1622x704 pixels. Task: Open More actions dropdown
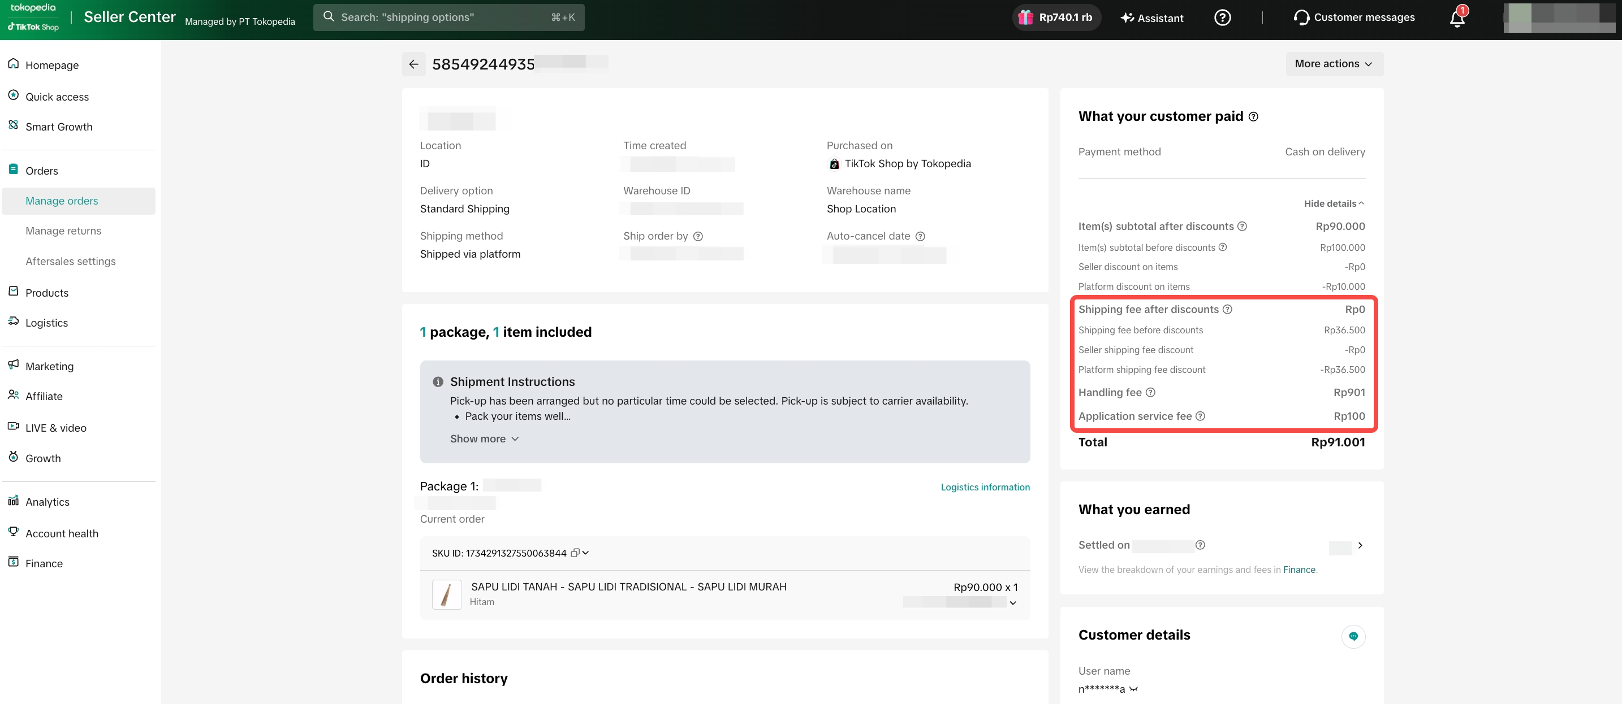(1334, 64)
